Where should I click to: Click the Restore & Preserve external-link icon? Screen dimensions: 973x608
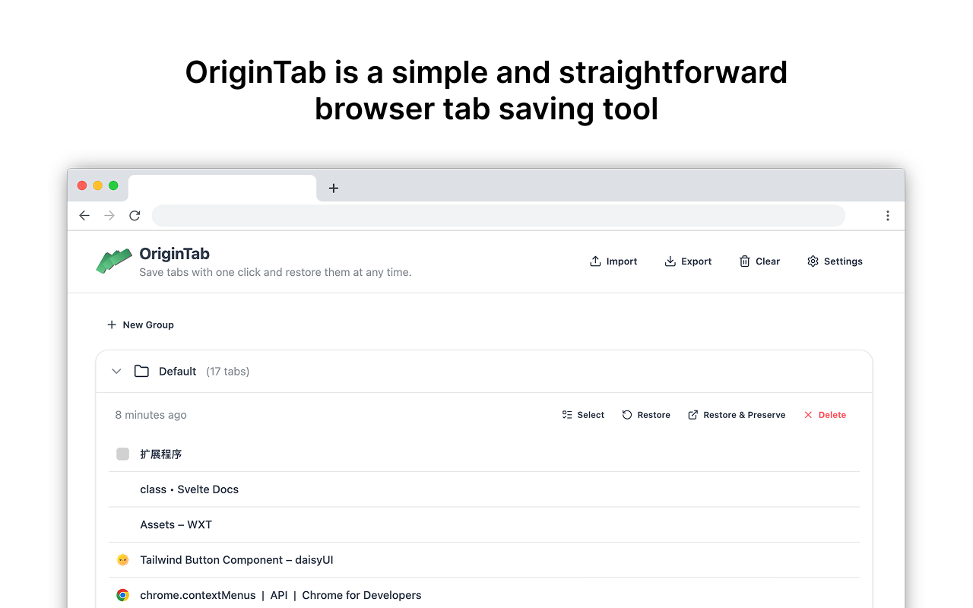(x=693, y=415)
